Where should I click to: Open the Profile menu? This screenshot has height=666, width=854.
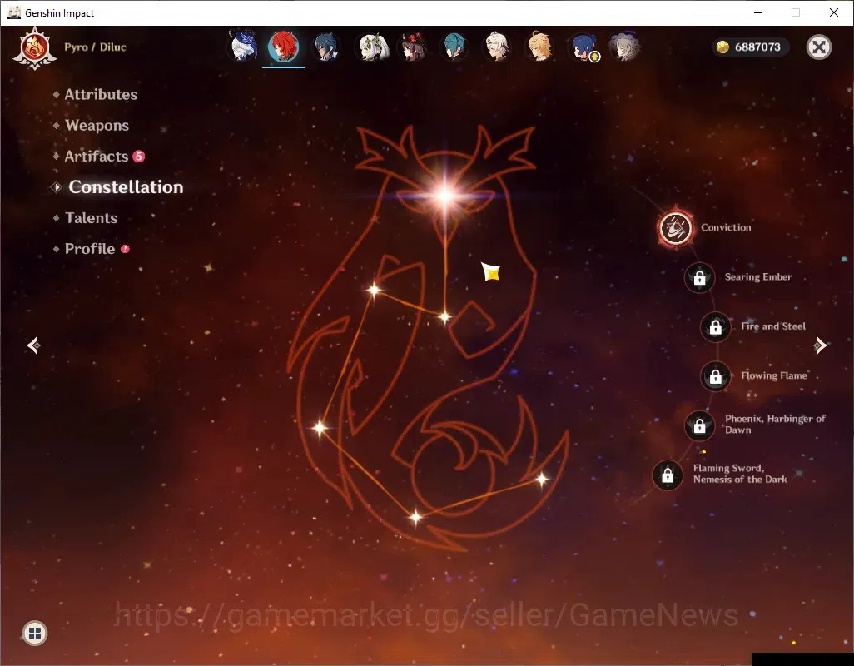pyautogui.click(x=89, y=249)
